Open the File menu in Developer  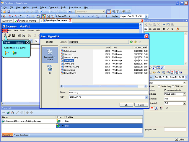tap(5, 7)
